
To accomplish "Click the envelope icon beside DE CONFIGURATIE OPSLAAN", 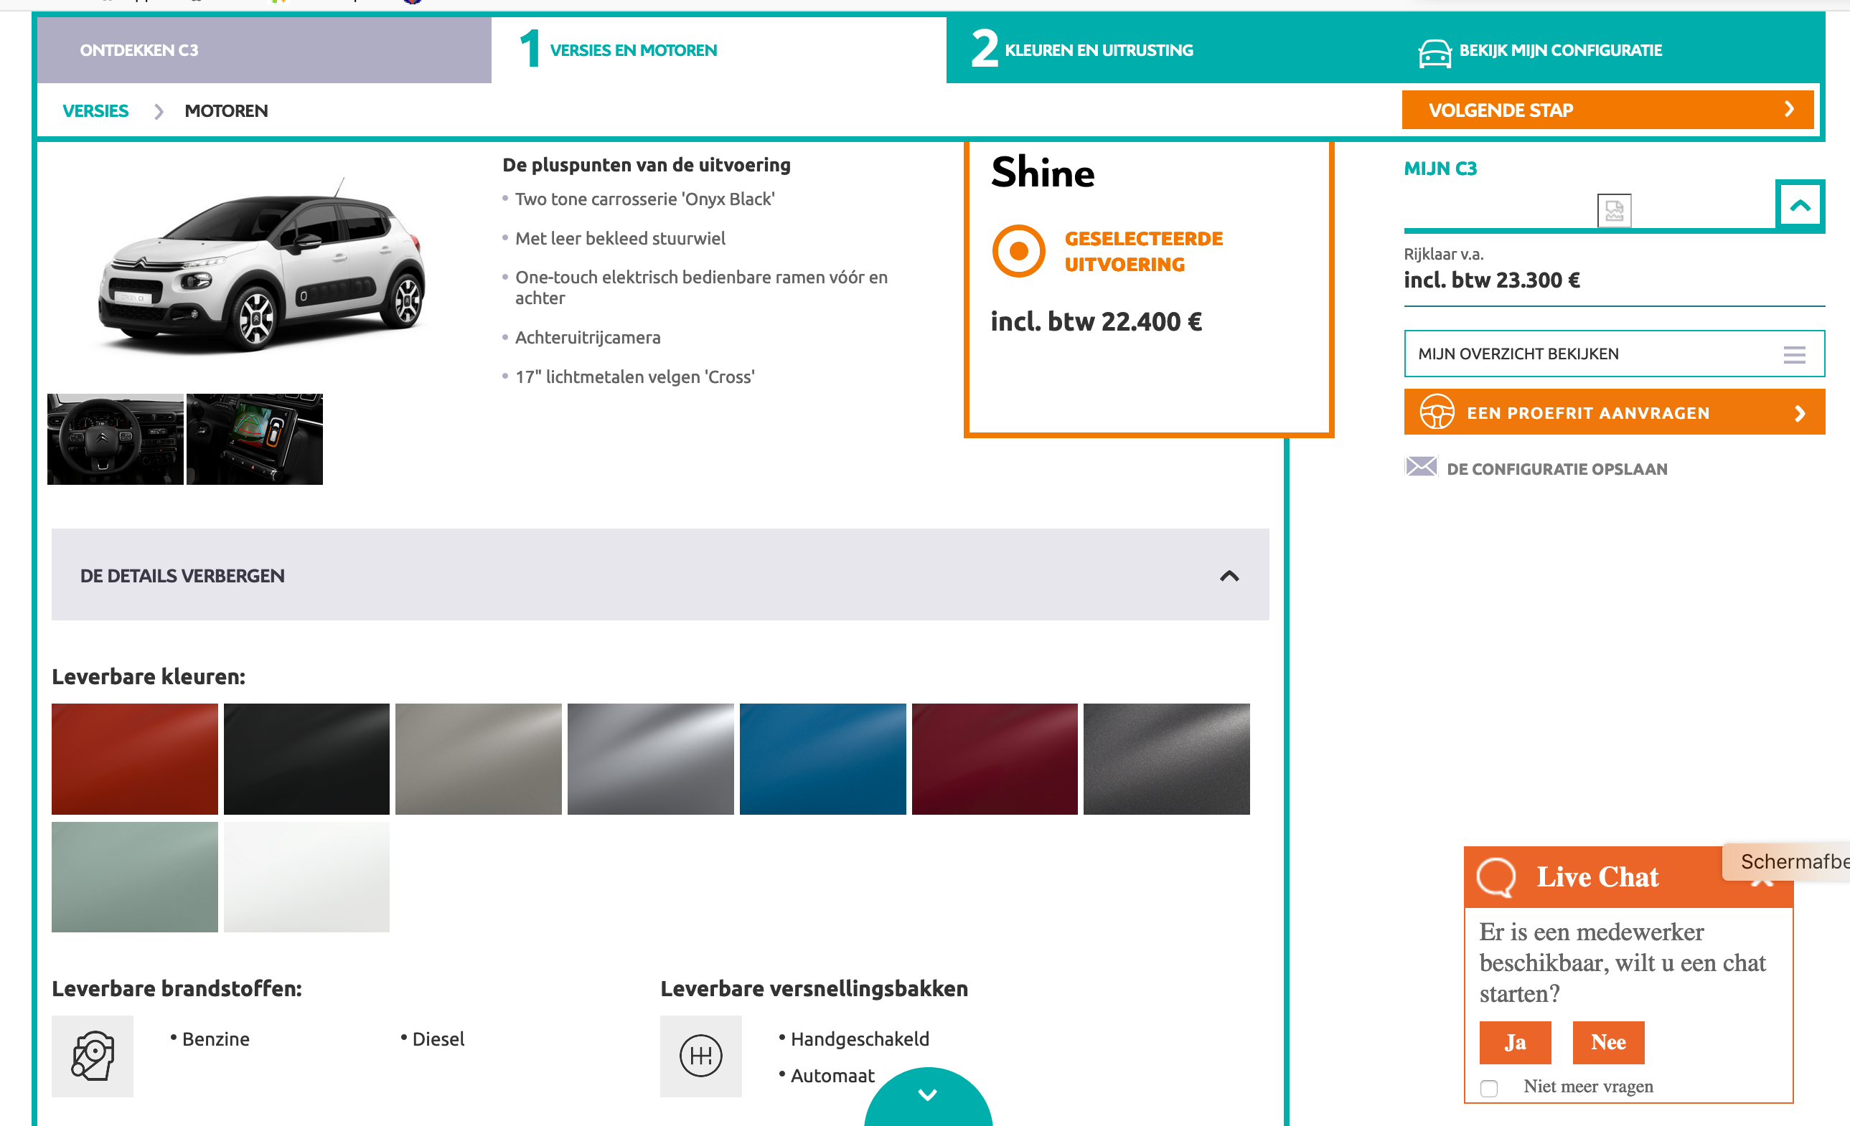I will click(1419, 468).
